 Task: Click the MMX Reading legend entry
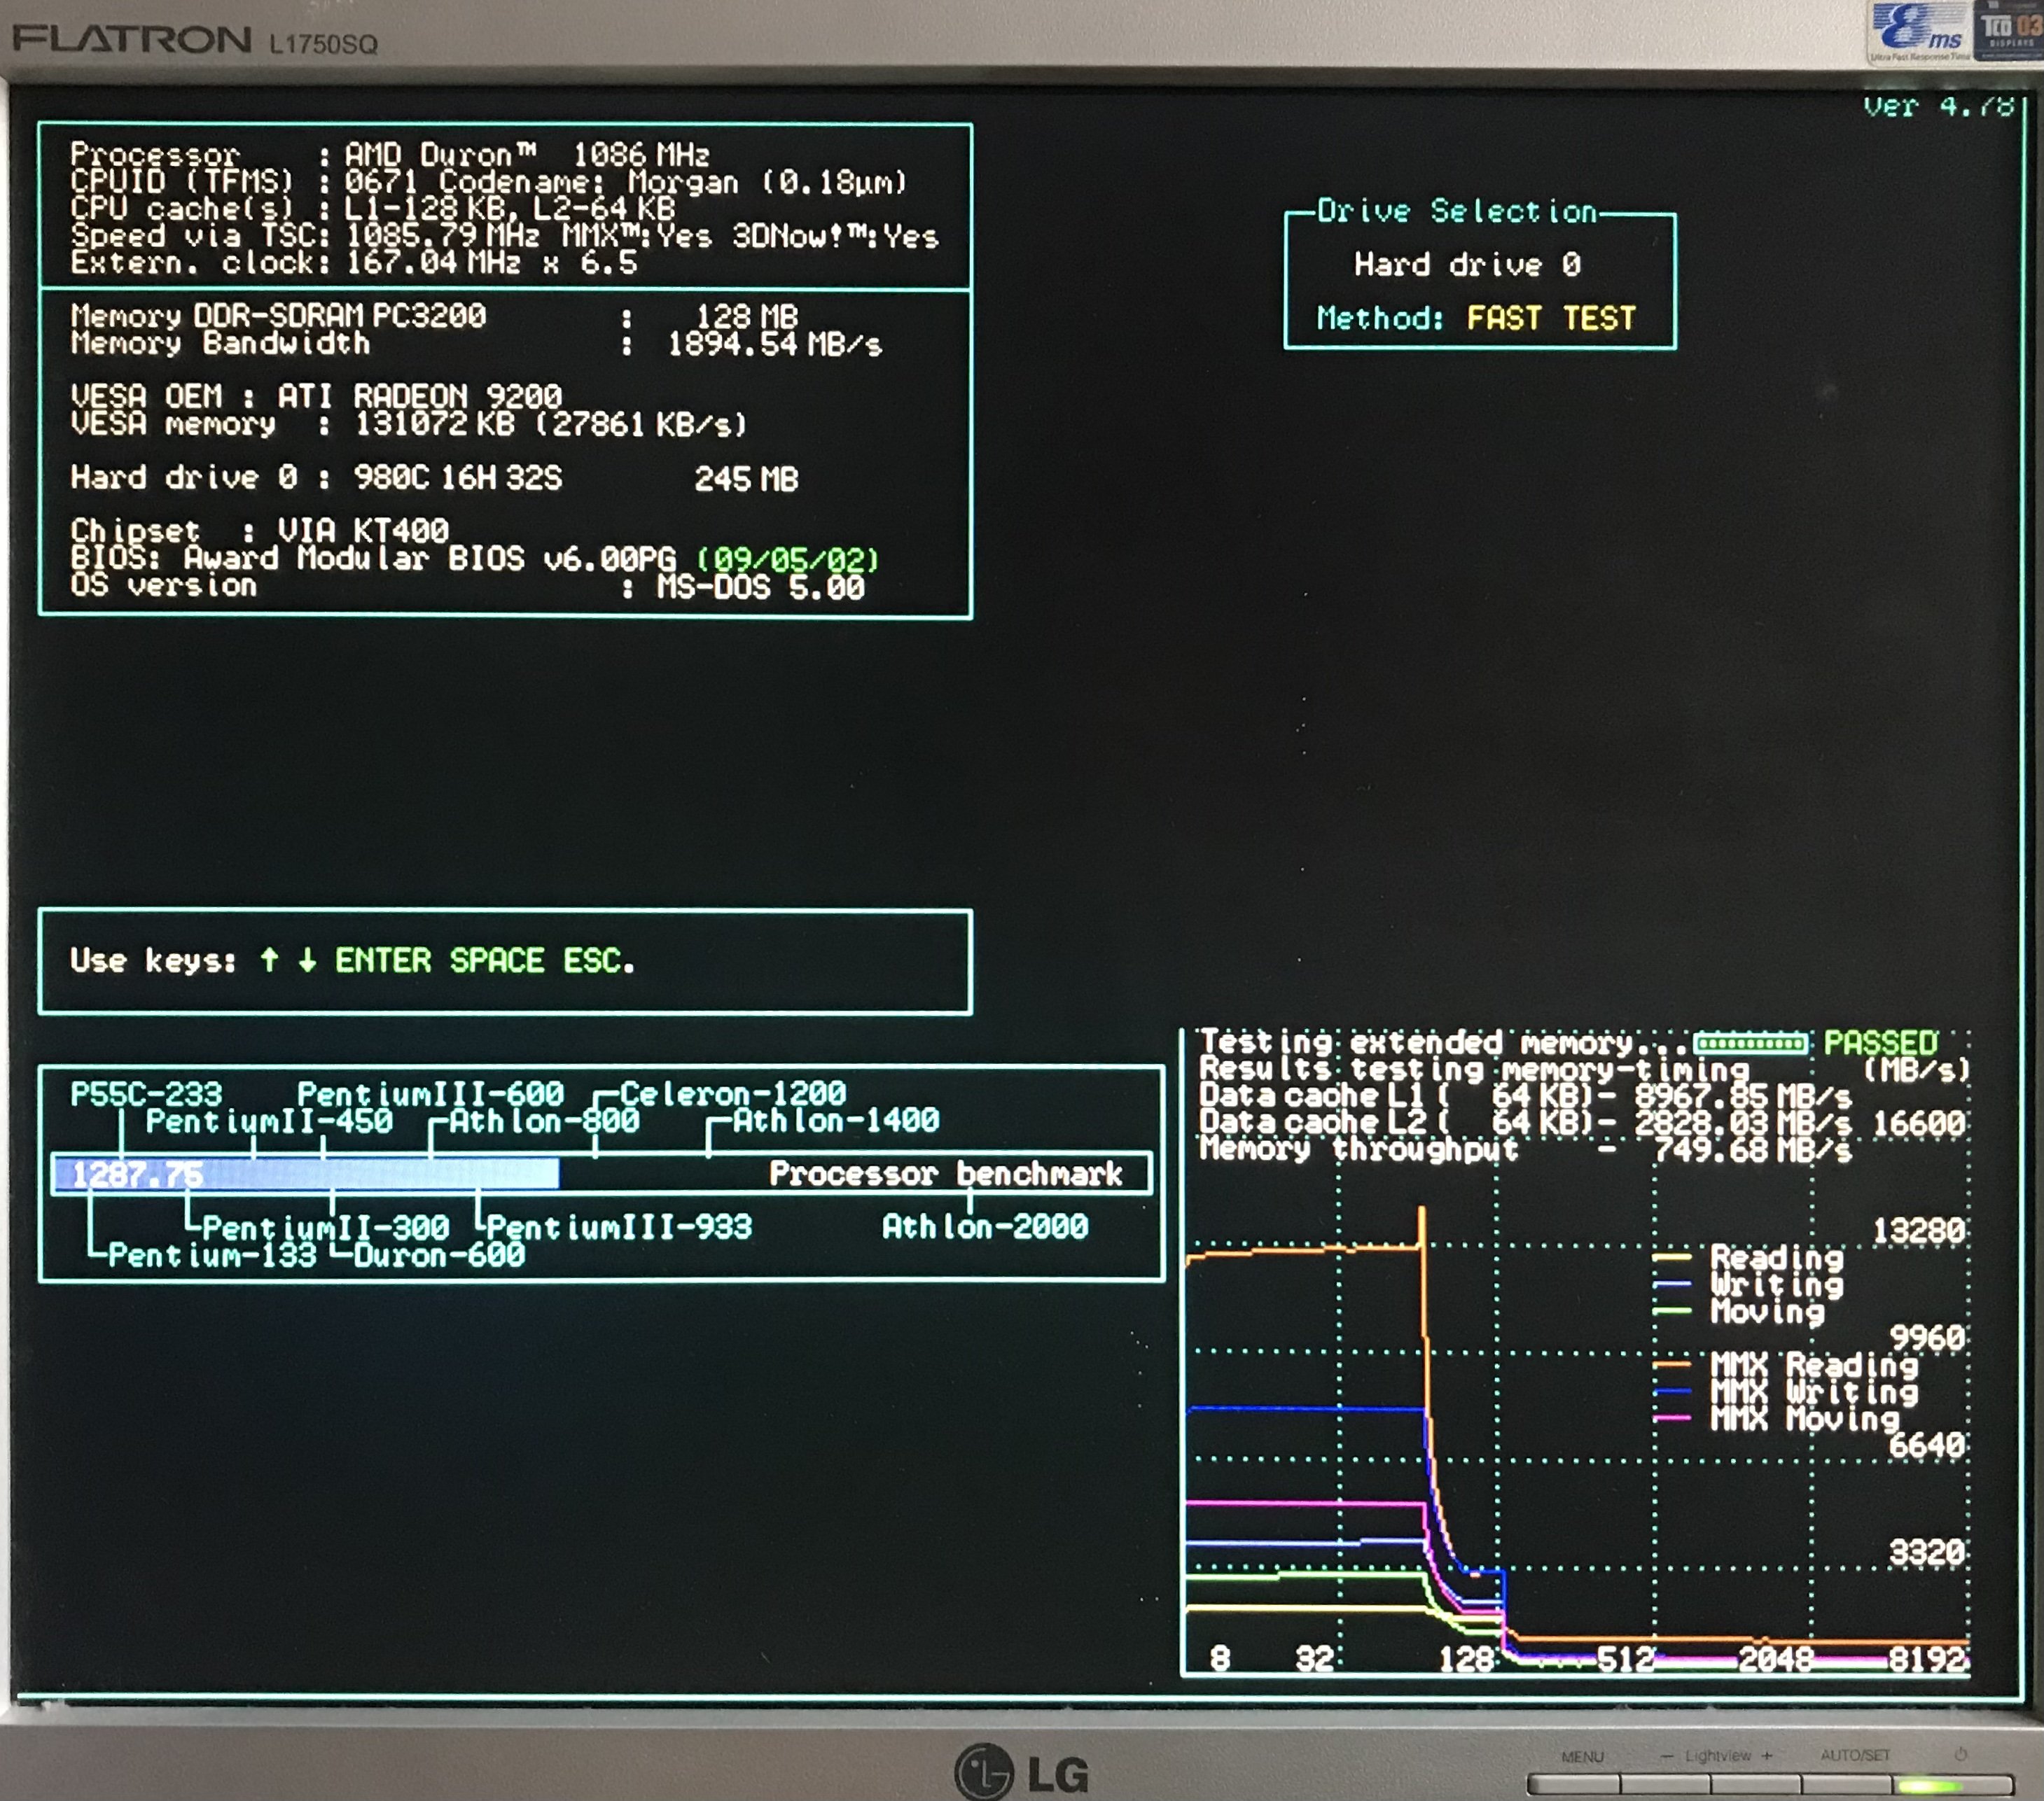pyautogui.click(x=1814, y=1364)
